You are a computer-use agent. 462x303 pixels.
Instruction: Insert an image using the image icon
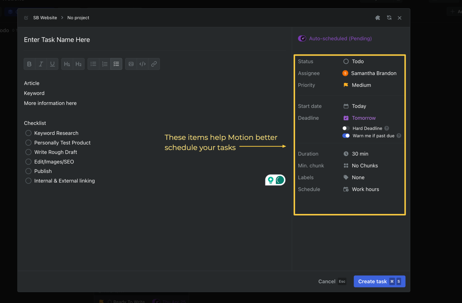(x=131, y=64)
